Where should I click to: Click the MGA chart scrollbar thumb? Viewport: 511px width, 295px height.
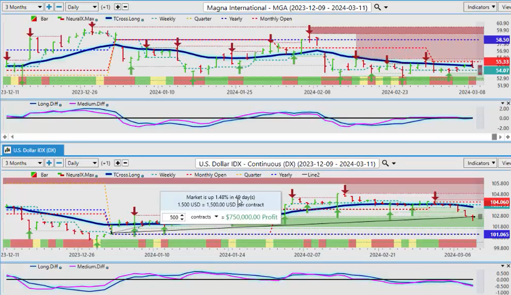[494, 137]
